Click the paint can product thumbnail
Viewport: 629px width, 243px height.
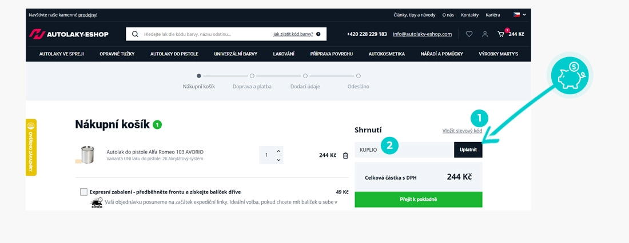click(85, 155)
